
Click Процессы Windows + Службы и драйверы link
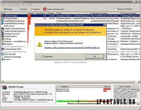pyautogui.click(x=70, y=62)
